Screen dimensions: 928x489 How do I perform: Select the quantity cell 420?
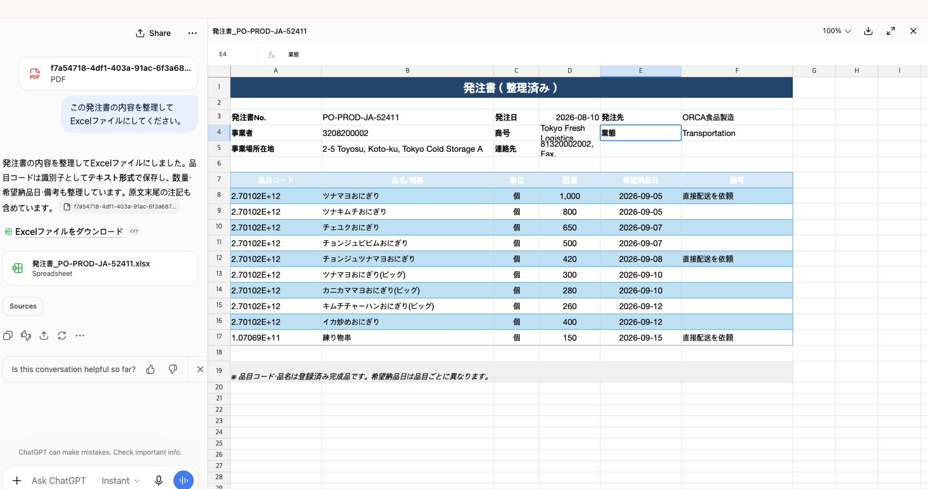click(570, 259)
